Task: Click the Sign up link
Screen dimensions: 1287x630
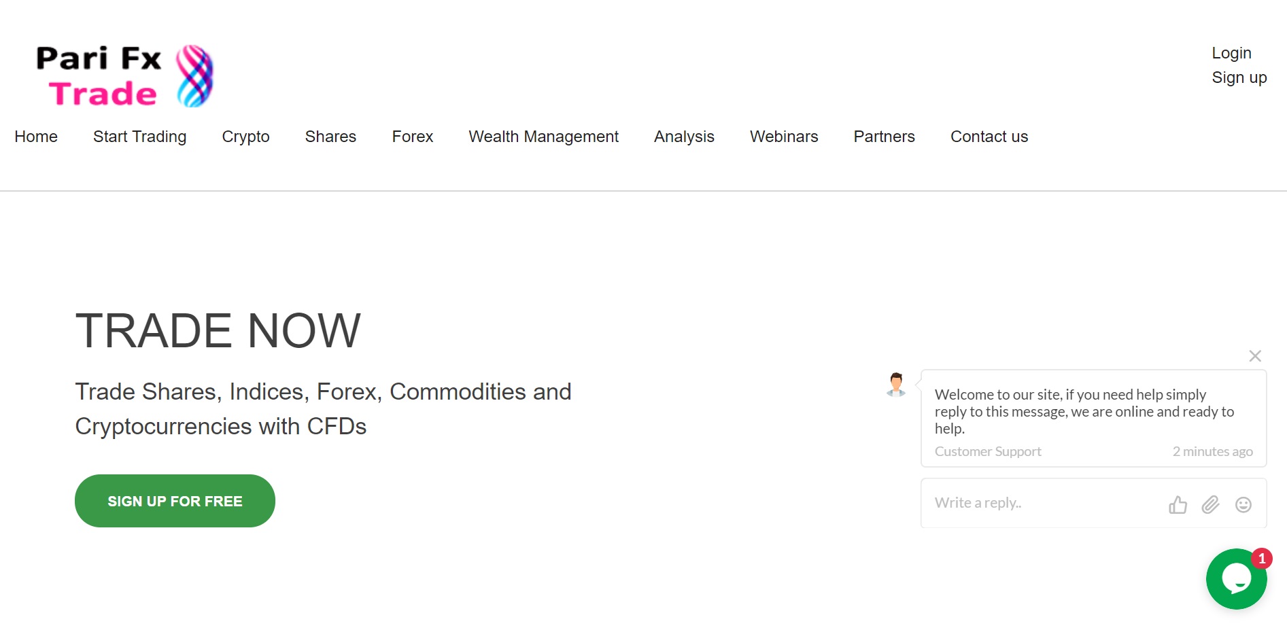Action: [x=1239, y=77]
